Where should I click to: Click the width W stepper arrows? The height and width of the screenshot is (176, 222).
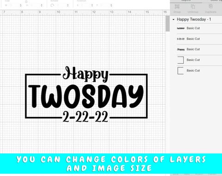click(21, 6)
